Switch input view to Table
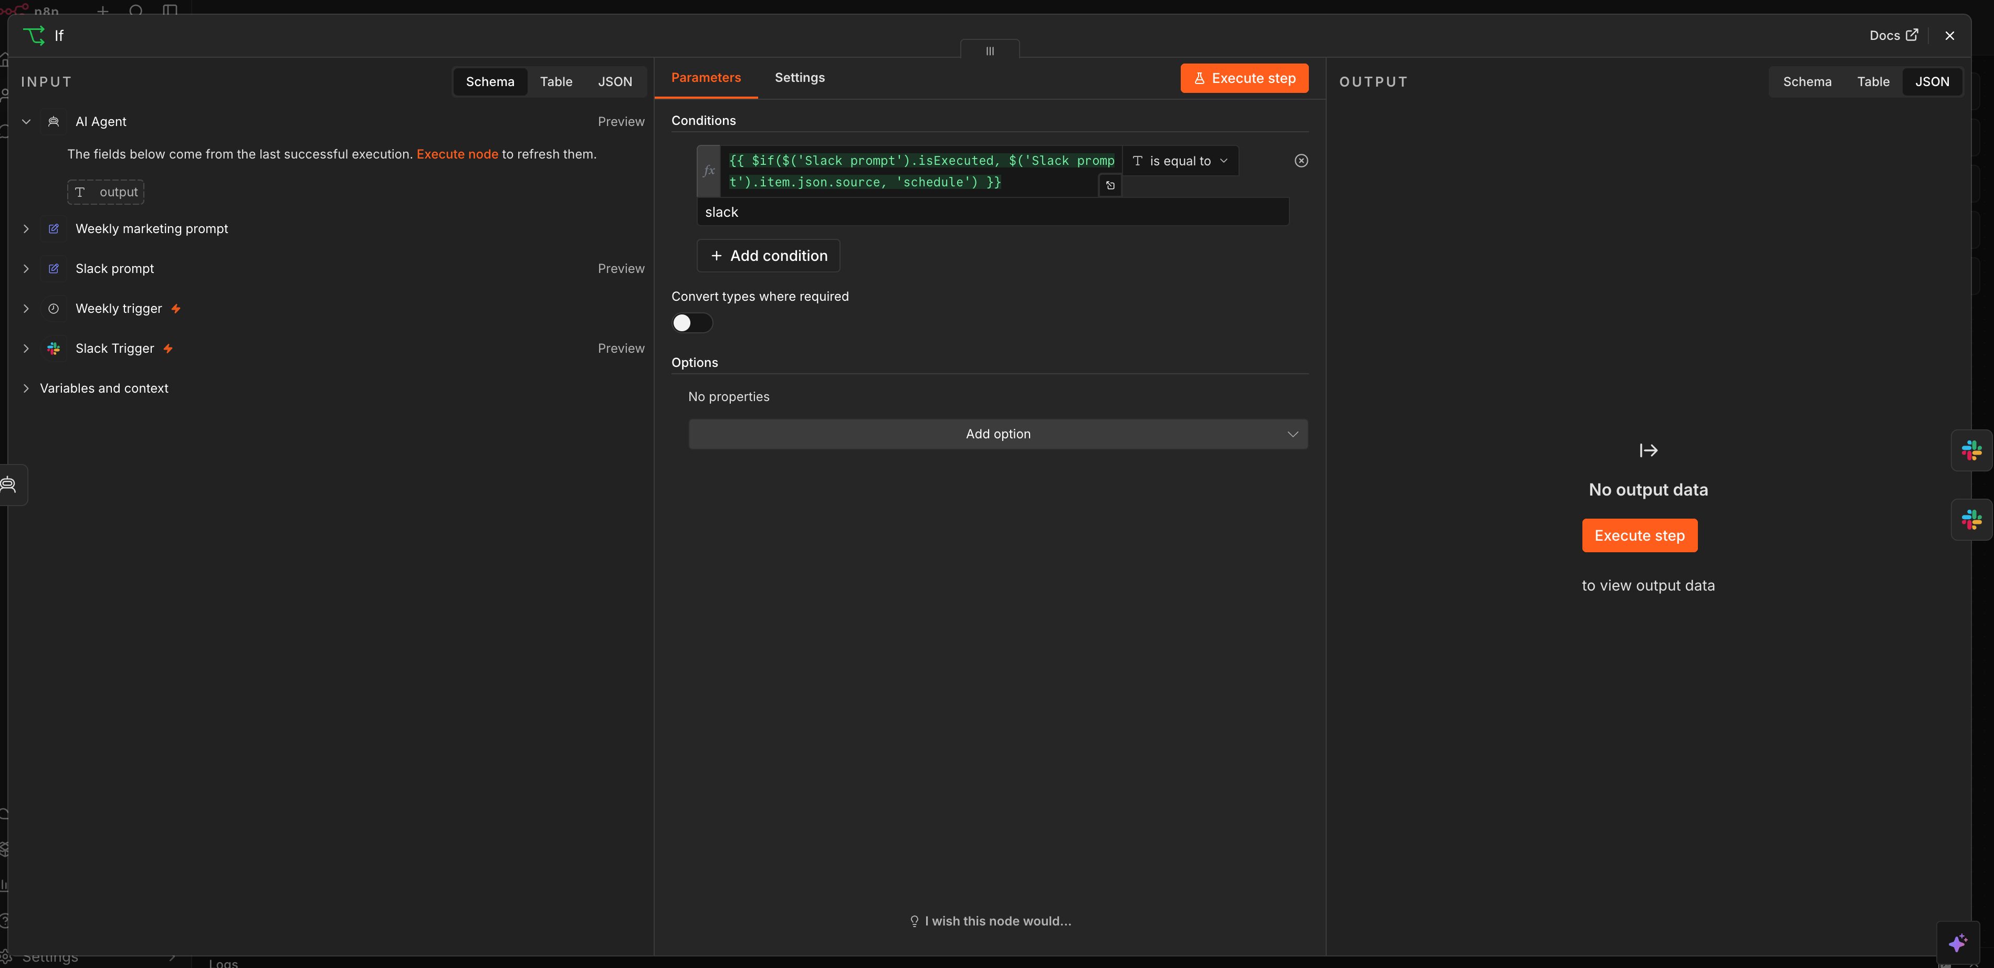 point(556,82)
